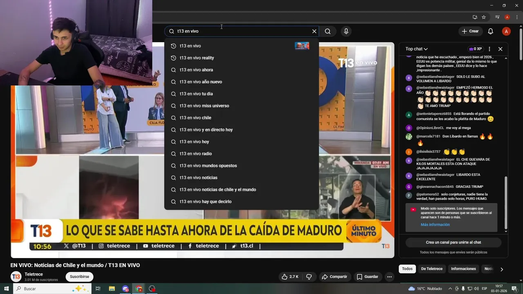The image size is (523, 294).
Task: Open more actions ellipsis under video
Action: (x=389, y=277)
